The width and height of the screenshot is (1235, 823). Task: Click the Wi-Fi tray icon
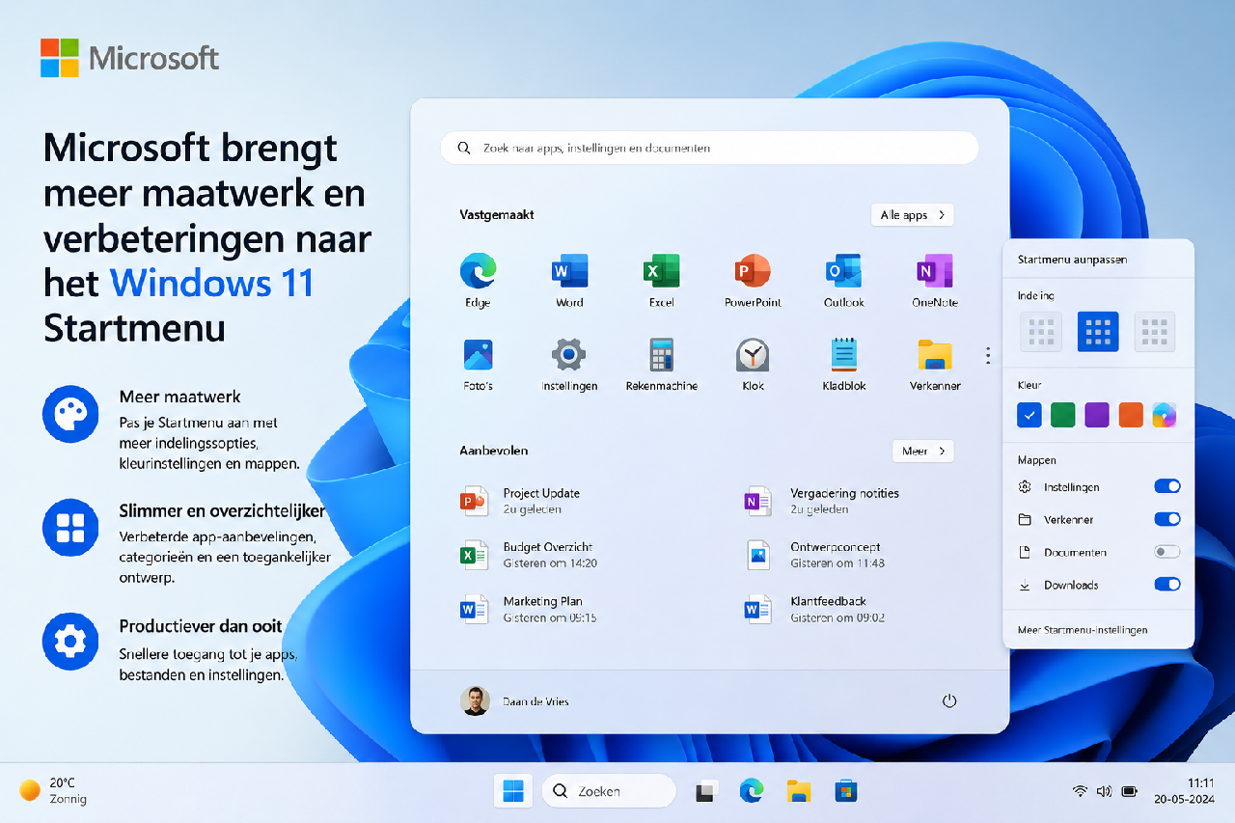coord(1080,791)
